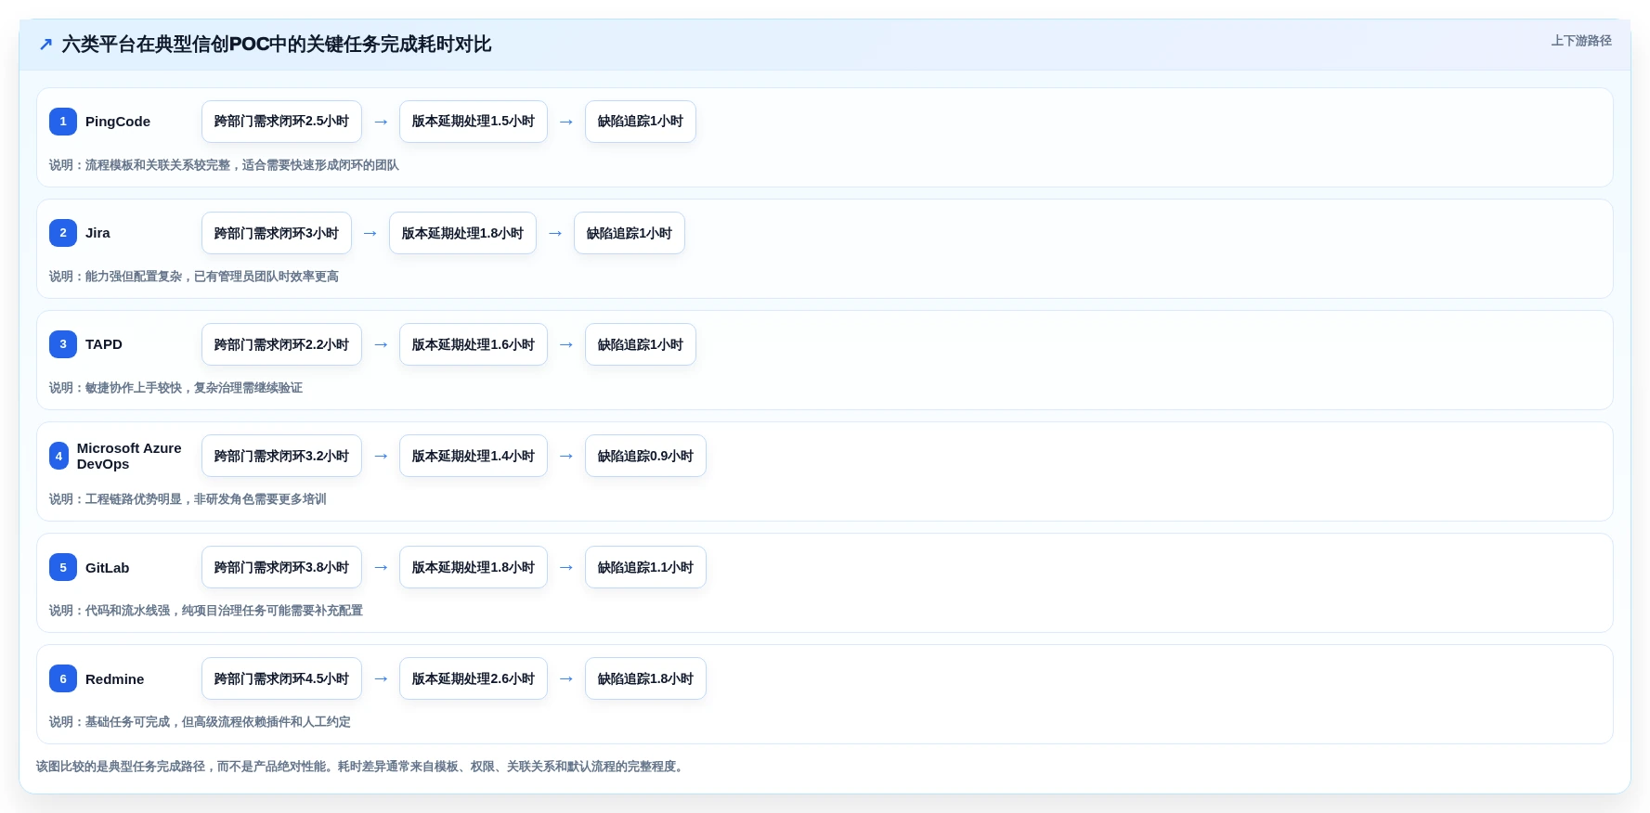The width and height of the screenshot is (1650, 813).
Task: Click GitLab's 跨部门需求闭环3.8小时 step
Action: click(281, 567)
